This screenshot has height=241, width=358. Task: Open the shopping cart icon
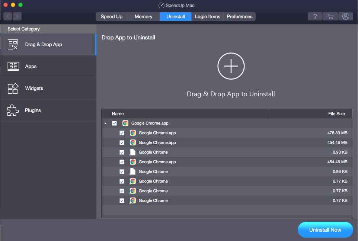click(x=330, y=16)
